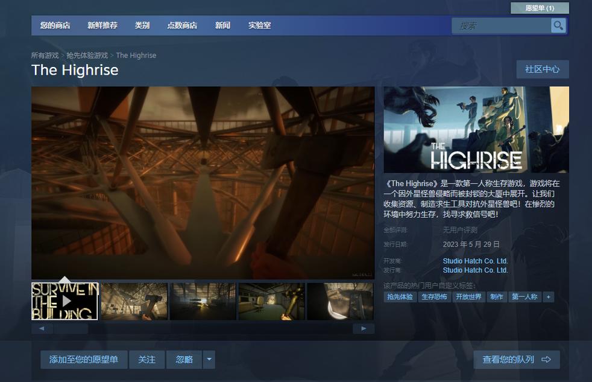
Task: Click the search magnifier icon
Action: [x=558, y=26]
